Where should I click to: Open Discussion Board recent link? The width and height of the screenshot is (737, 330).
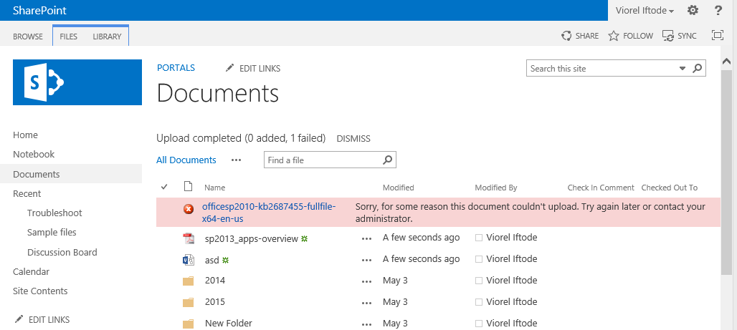pos(62,253)
